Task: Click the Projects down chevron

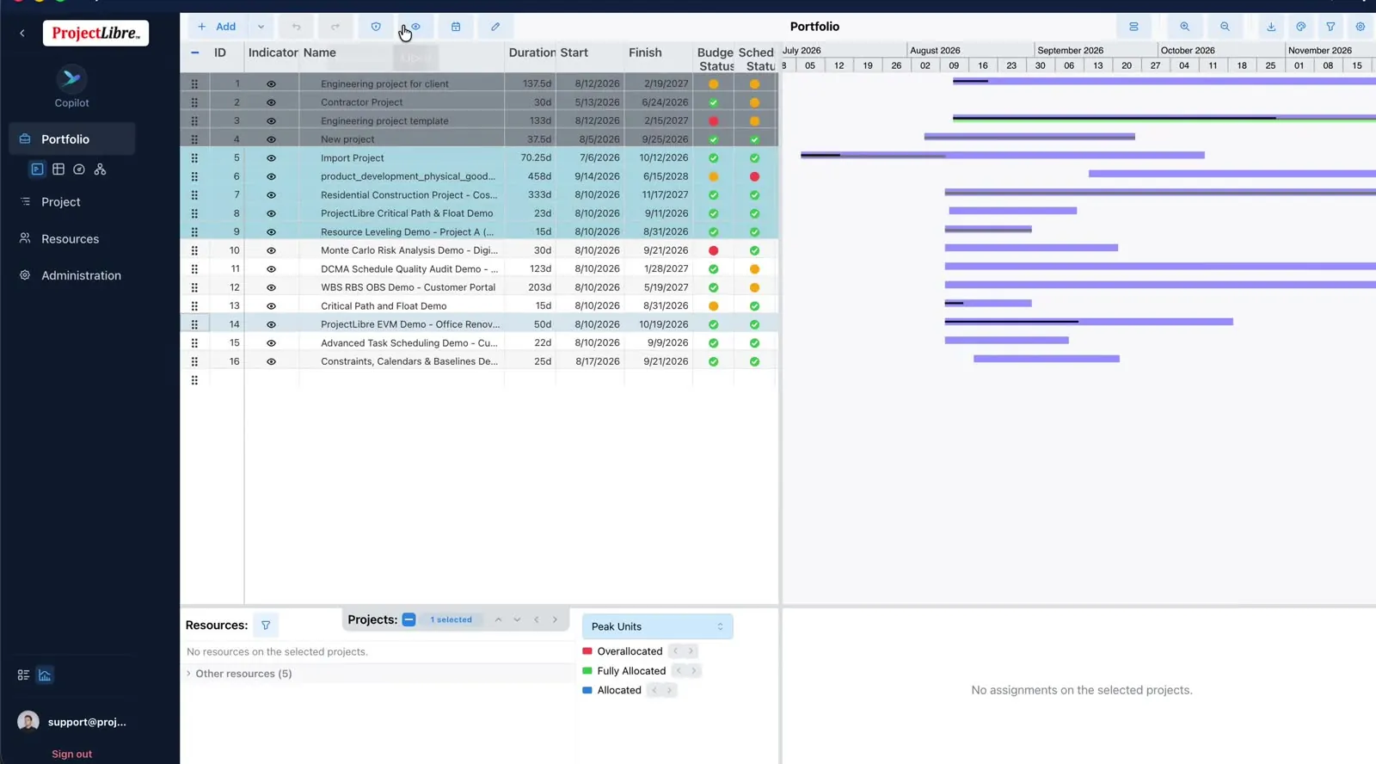Action: click(x=517, y=619)
